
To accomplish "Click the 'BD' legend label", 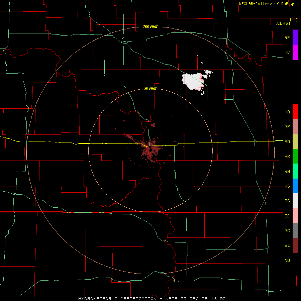I will pyautogui.click(x=287, y=142).
